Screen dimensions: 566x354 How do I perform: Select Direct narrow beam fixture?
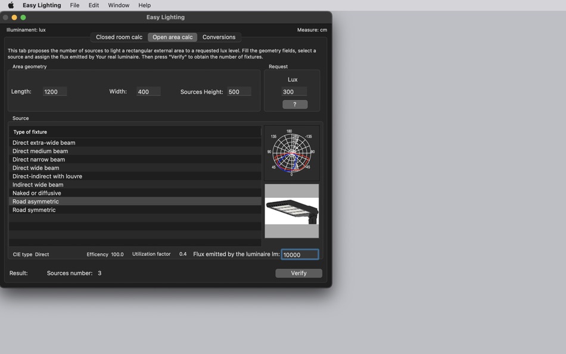click(x=135, y=159)
